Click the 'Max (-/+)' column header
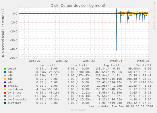The height and width of the screenshot is (113, 157). pos(143,65)
